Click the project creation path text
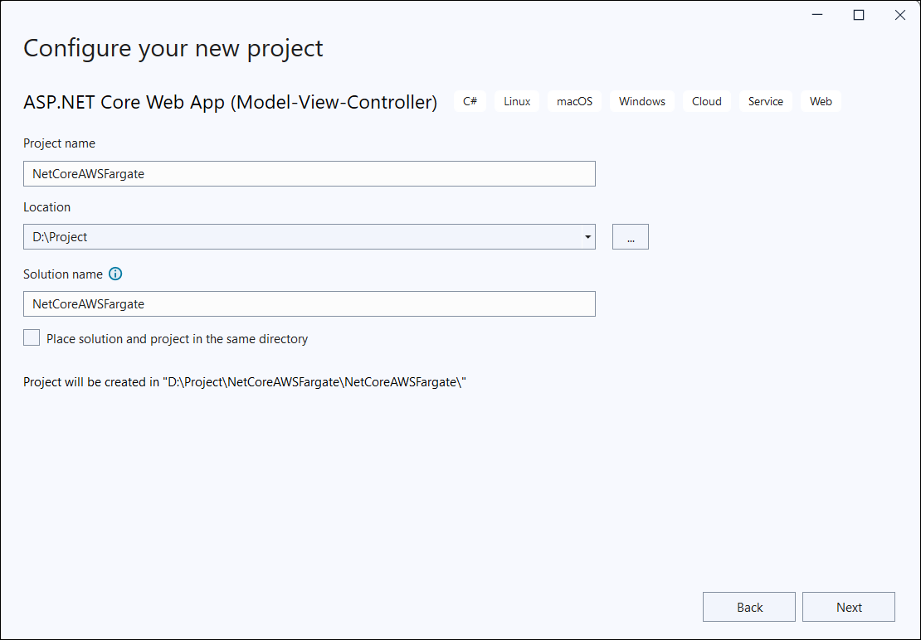The width and height of the screenshot is (921, 640). pyautogui.click(x=245, y=381)
